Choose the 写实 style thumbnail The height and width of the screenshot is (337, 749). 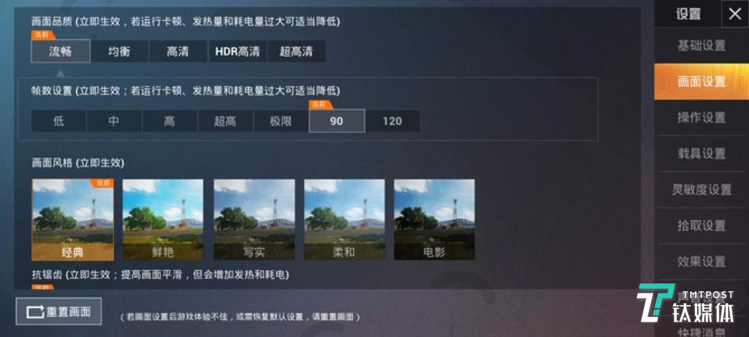point(254,220)
